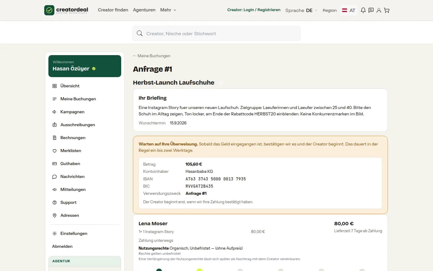The image size is (433, 271).
Task: Click the Kontoinhaber value Hasanbaba KG
Action: (x=199, y=171)
